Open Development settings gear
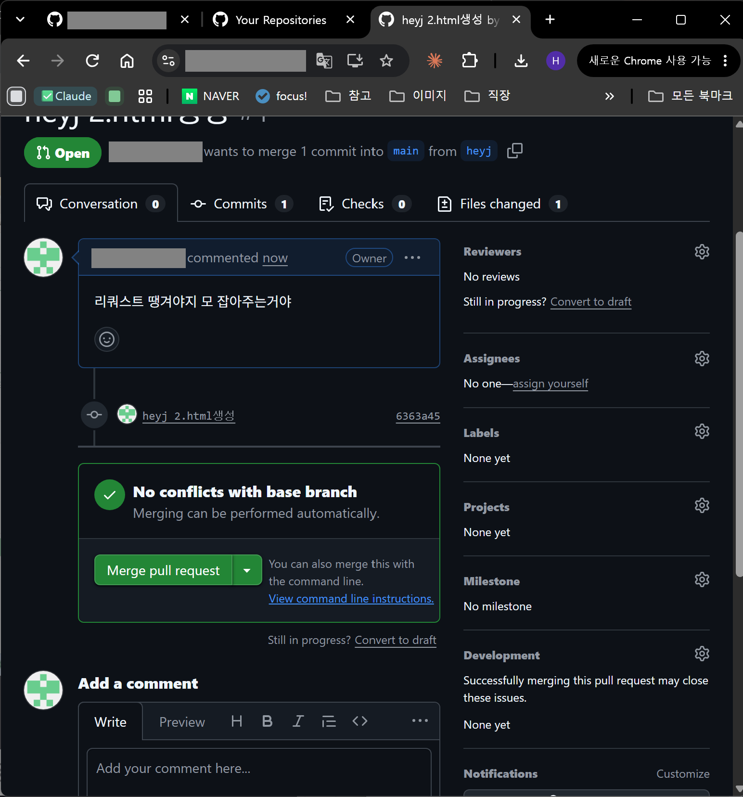This screenshot has height=797, width=743. (702, 654)
